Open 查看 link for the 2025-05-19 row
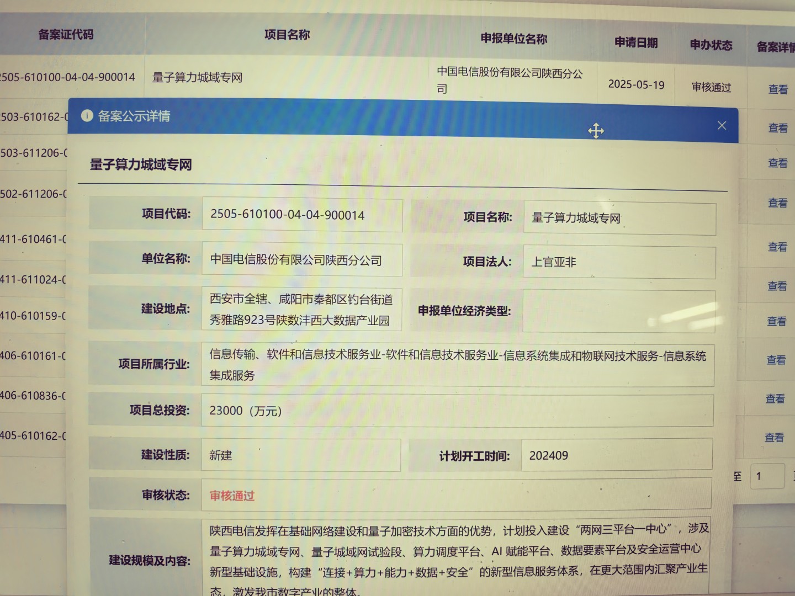Viewport: 795px width, 596px height. [778, 89]
